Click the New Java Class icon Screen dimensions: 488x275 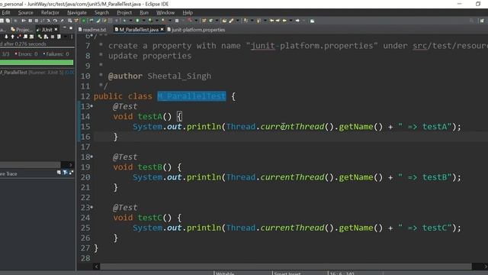(x=211, y=21)
